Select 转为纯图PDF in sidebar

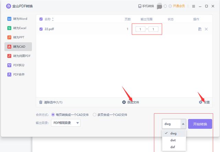[x=19, y=56]
